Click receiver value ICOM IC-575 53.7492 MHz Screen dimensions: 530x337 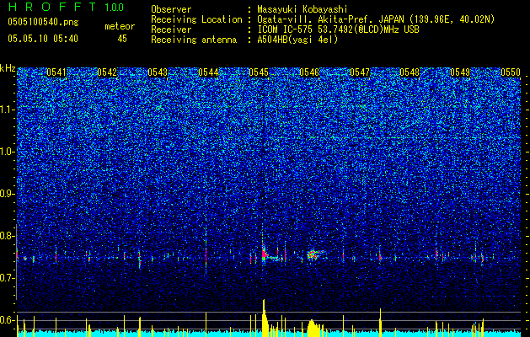point(338,29)
